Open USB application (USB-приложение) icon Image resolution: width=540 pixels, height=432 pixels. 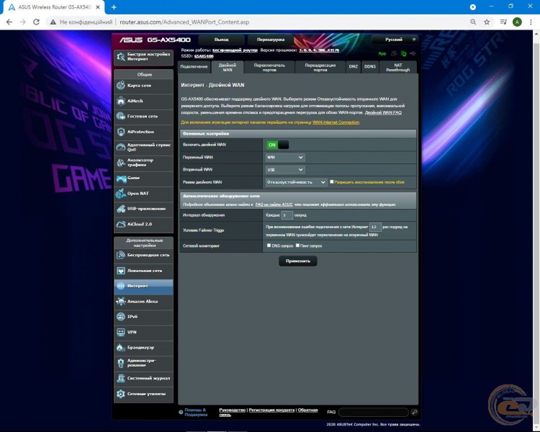[x=120, y=208]
